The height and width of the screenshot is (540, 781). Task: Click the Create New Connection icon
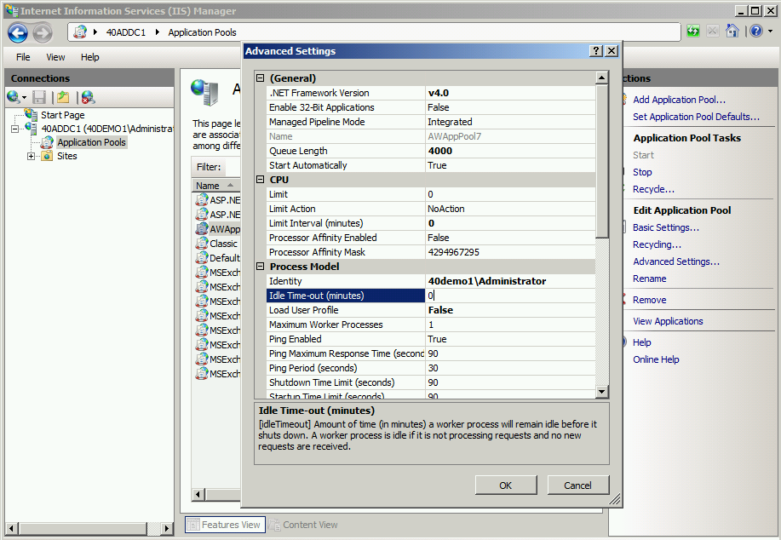coord(13,96)
